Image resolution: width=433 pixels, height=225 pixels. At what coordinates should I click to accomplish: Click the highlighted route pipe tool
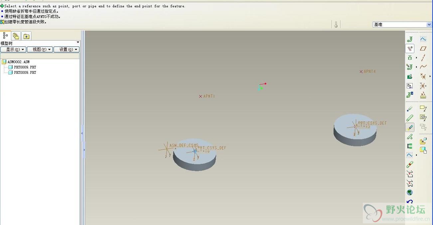[x=410, y=49]
